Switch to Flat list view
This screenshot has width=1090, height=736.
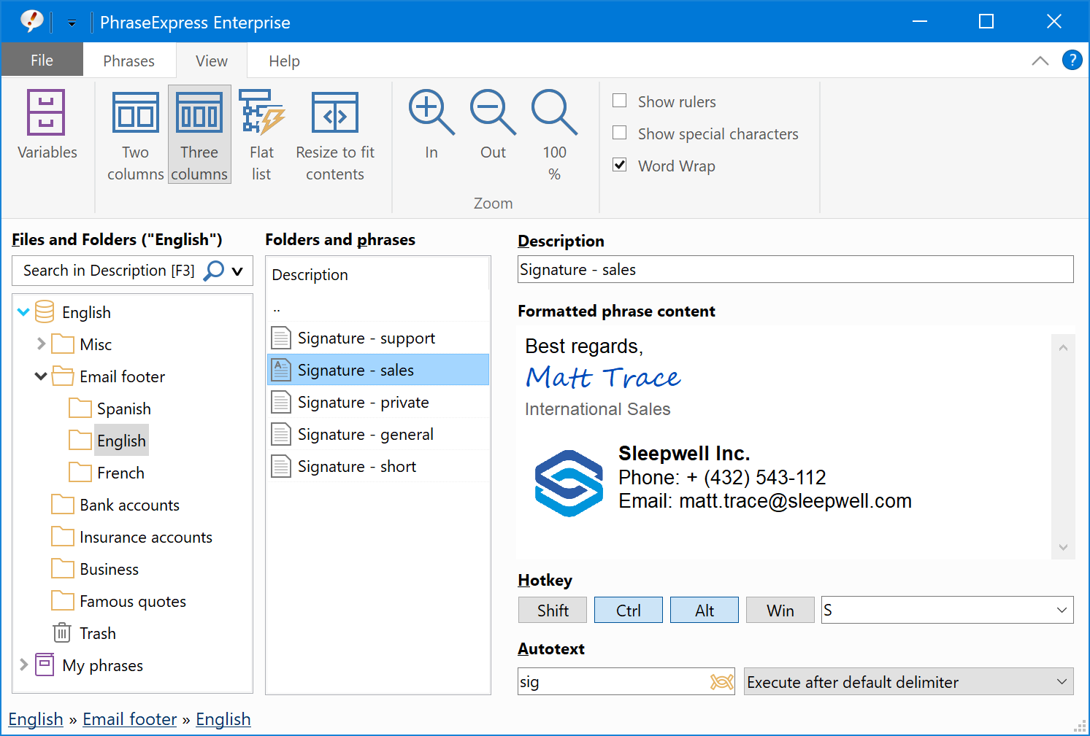click(261, 135)
